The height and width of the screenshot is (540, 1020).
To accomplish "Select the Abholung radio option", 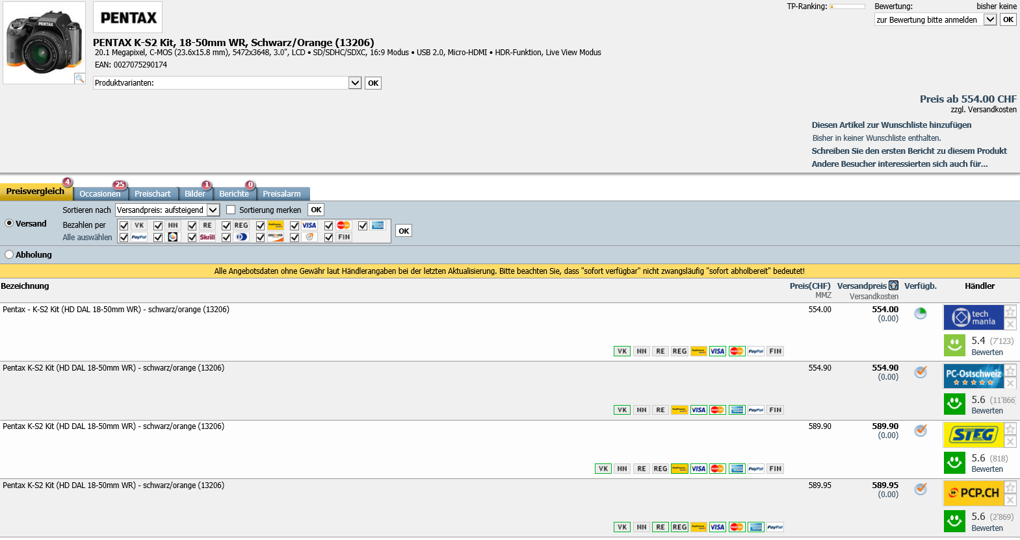I will [9, 254].
